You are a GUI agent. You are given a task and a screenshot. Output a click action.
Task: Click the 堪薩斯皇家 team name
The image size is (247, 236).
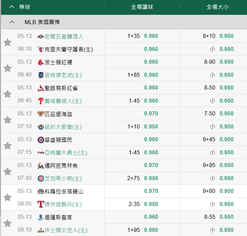coord(58,217)
